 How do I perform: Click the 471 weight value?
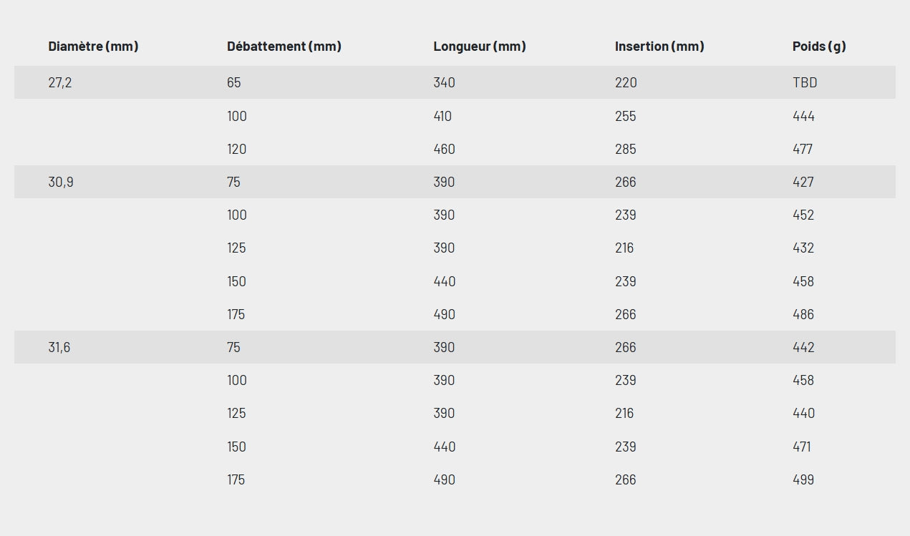802,447
